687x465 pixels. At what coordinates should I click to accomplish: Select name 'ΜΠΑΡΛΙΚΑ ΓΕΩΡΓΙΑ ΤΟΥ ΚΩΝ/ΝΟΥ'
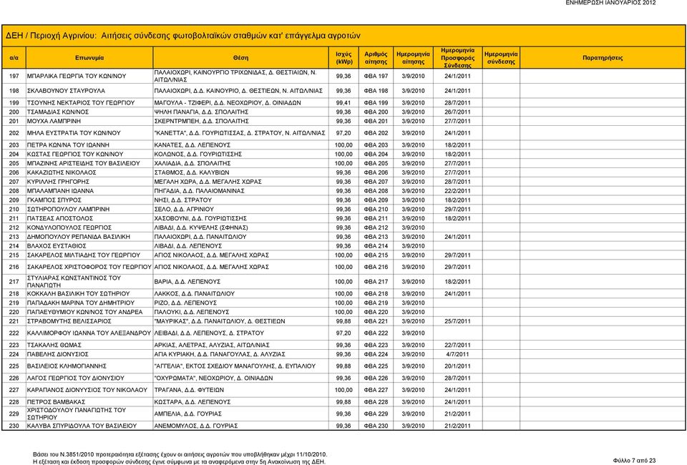[77, 76]
